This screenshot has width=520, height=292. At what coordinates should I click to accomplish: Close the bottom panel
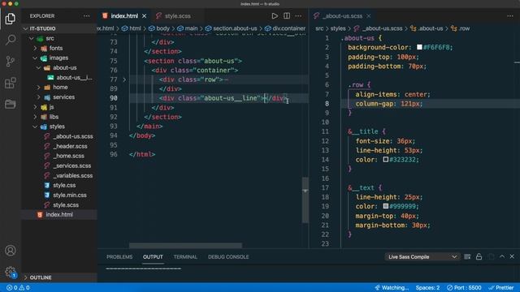512,256
